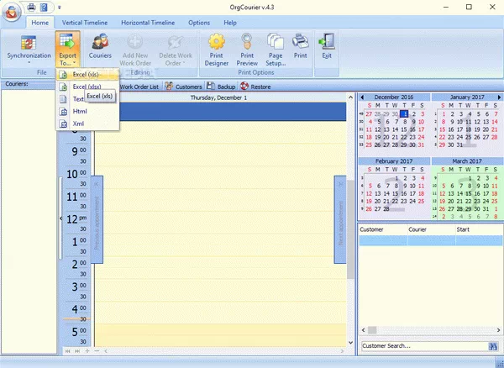Click Restore in the toolbar

[x=255, y=86]
